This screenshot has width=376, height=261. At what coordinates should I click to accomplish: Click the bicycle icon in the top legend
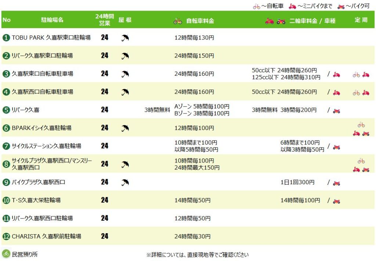(x=256, y=6)
